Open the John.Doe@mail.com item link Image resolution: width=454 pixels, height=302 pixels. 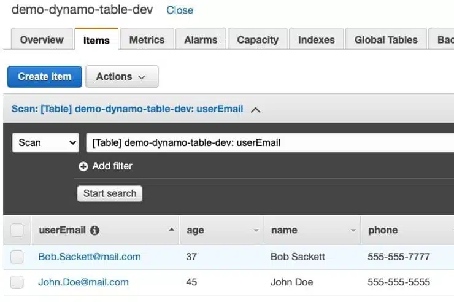83,282
